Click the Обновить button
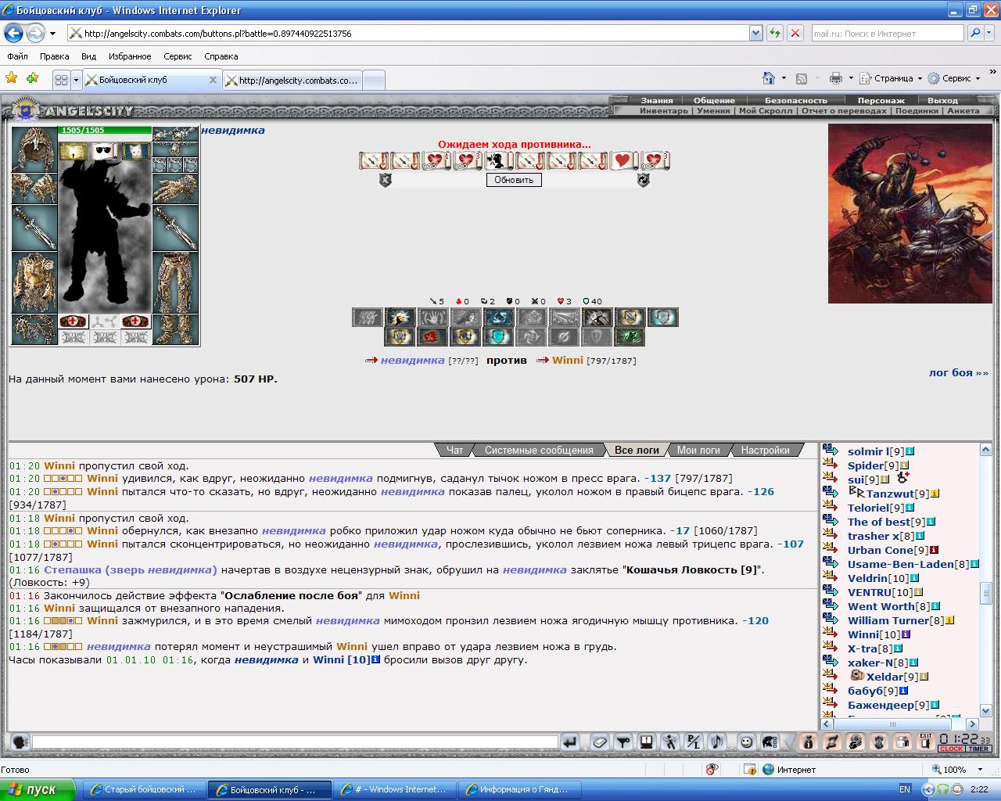Screen dimensions: 1001x801 [514, 180]
